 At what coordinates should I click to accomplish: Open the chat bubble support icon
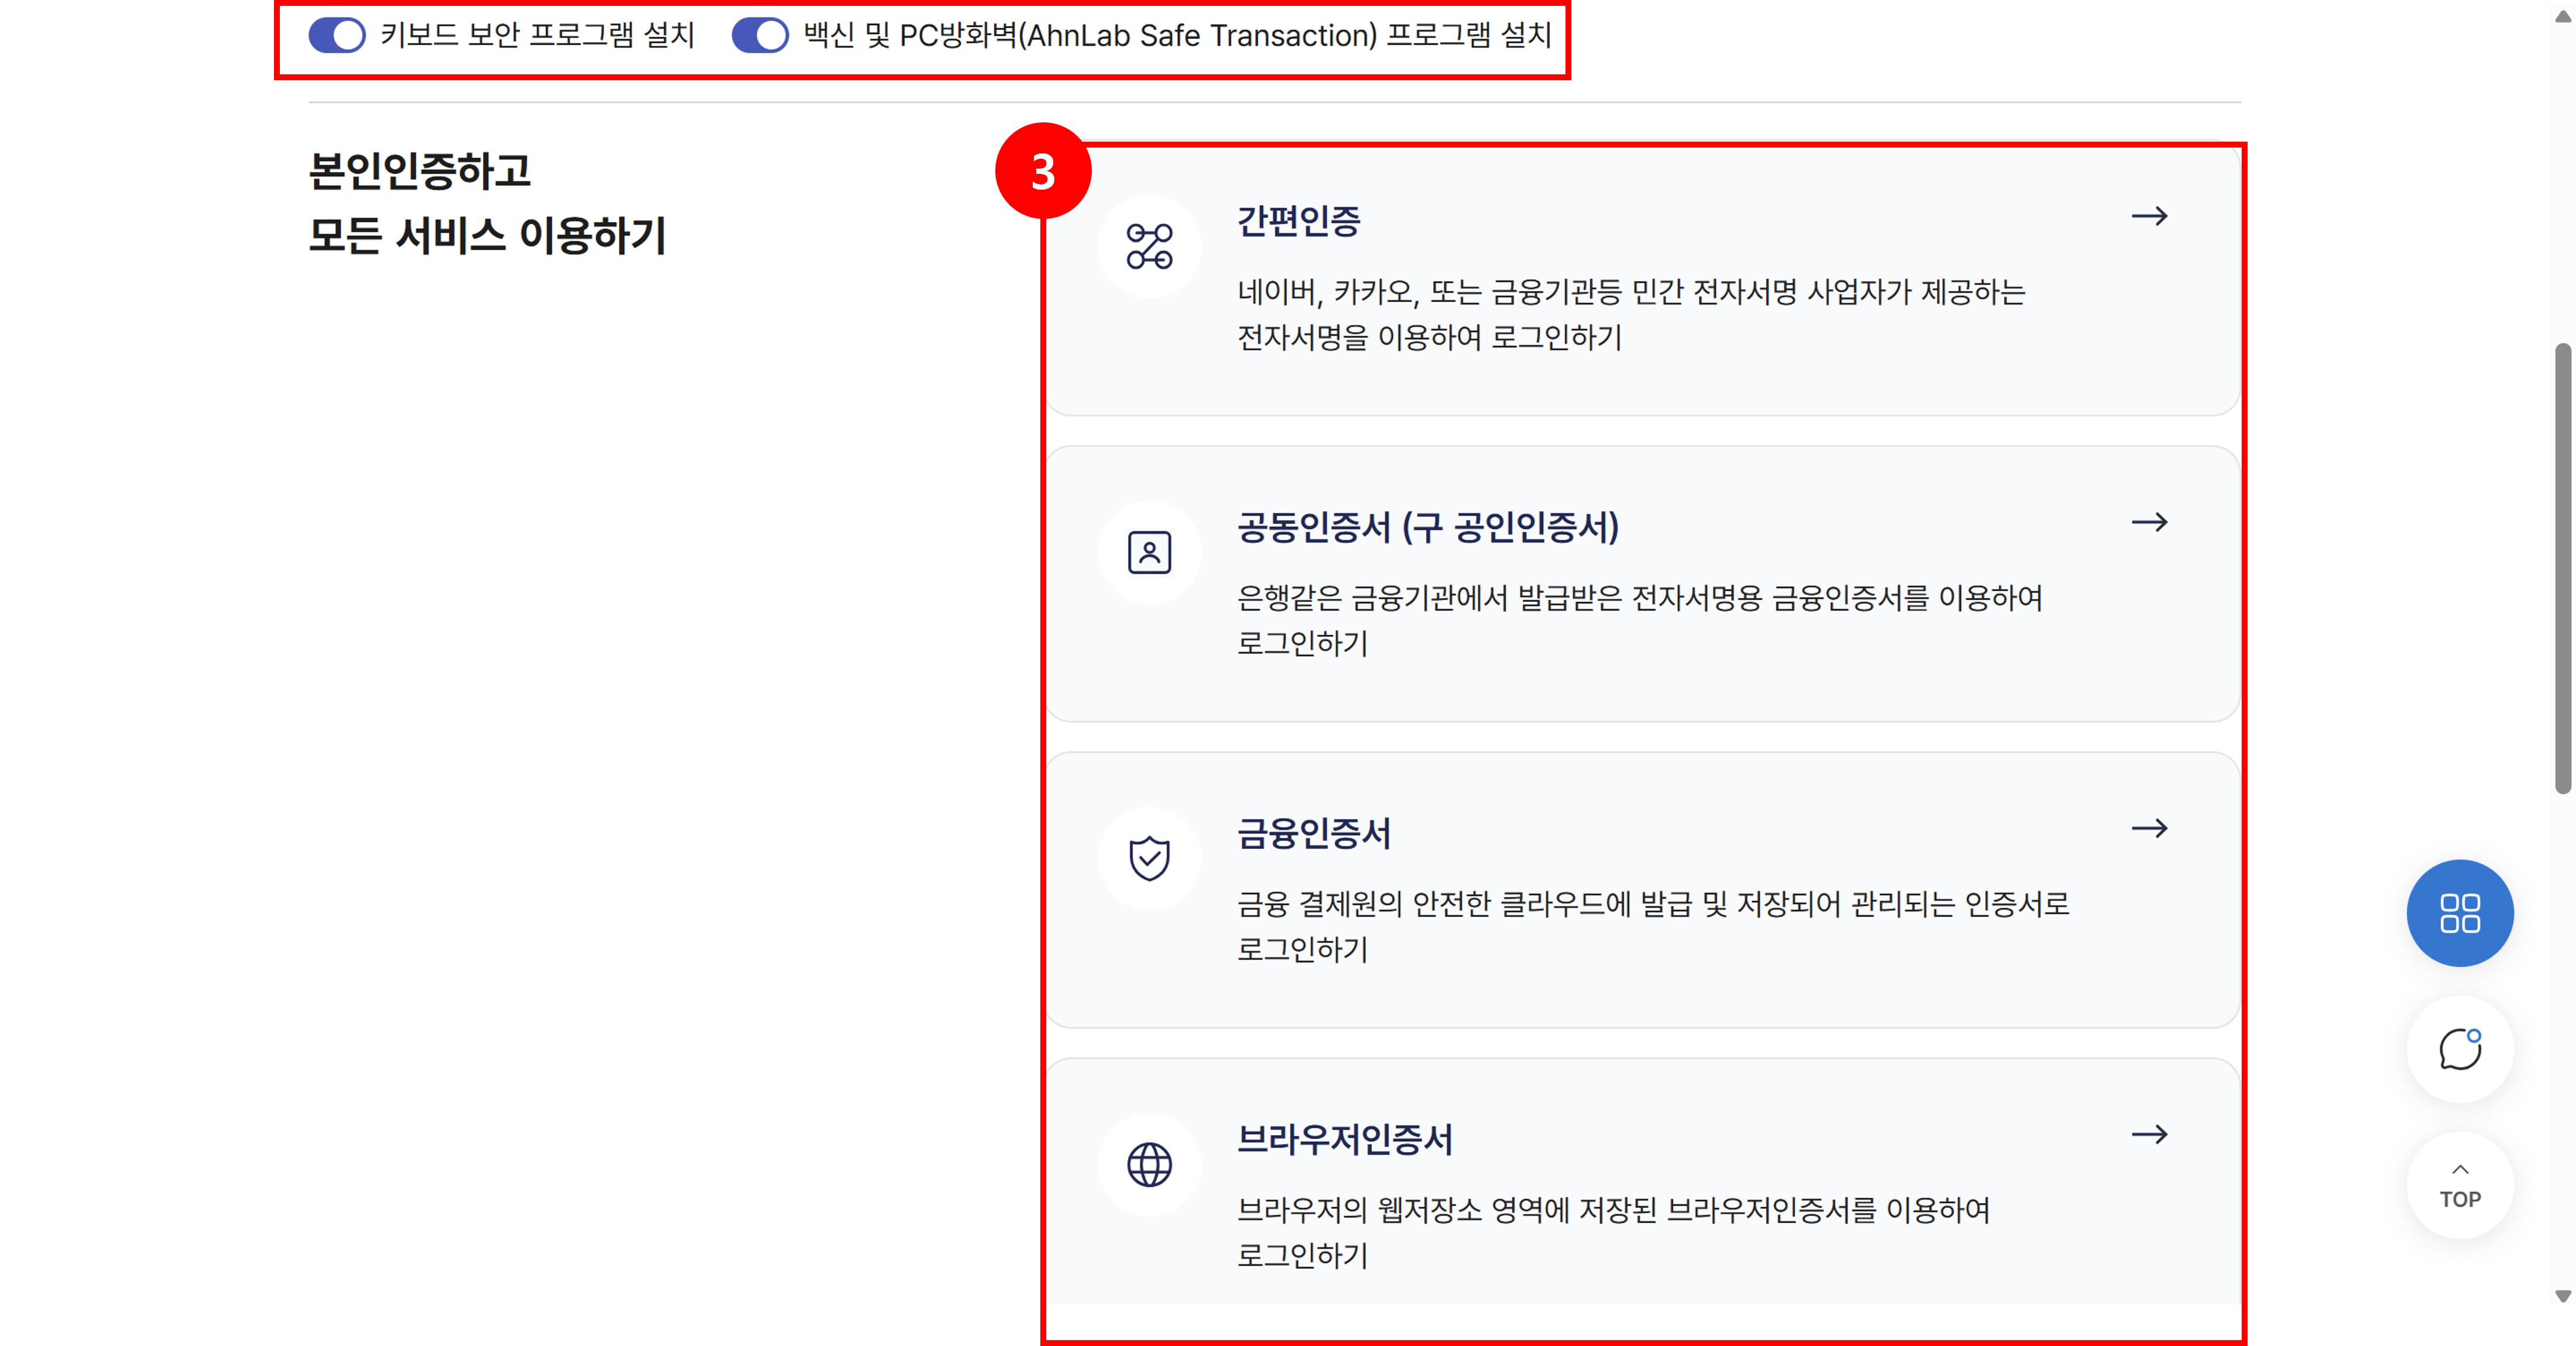click(2459, 1049)
